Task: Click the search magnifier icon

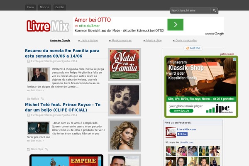Action: 215,10
